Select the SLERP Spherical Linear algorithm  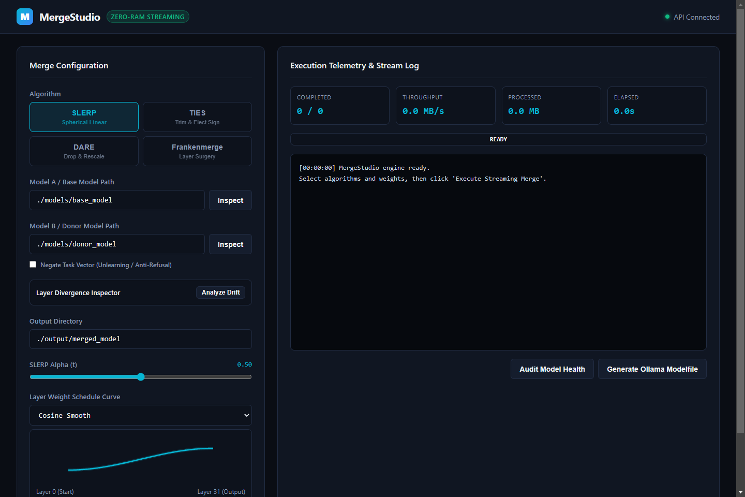point(84,117)
